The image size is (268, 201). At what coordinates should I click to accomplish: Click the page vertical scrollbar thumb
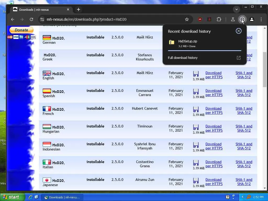265,70
